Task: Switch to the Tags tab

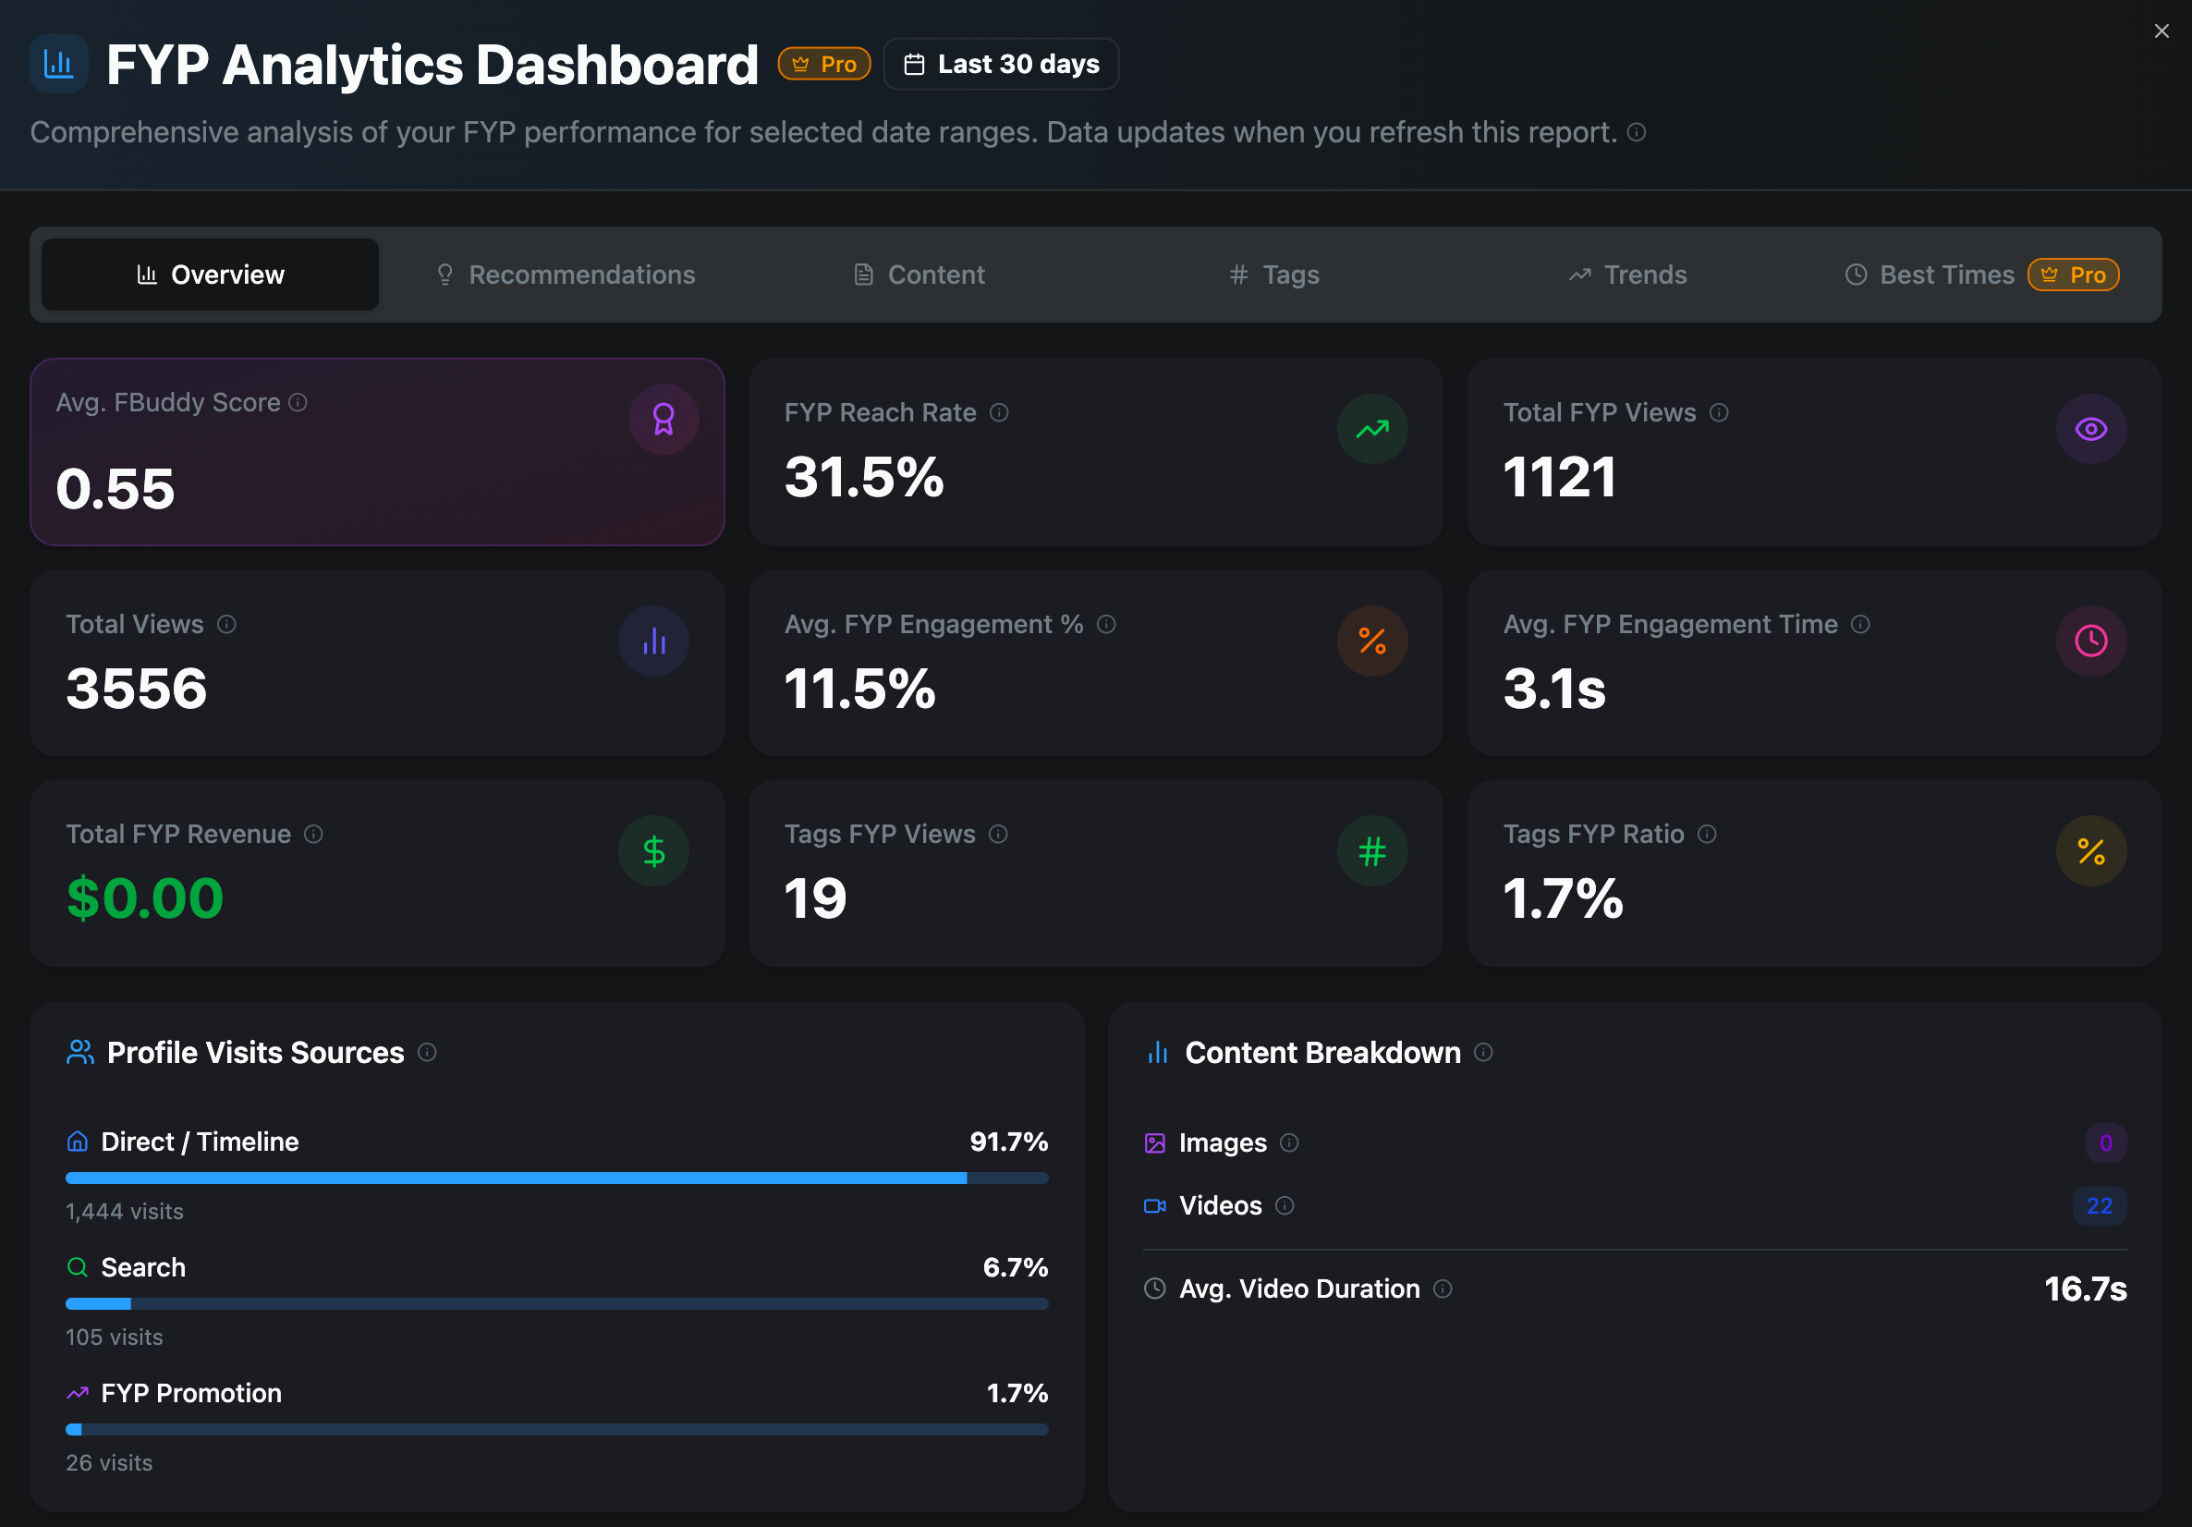Action: click(x=1273, y=275)
